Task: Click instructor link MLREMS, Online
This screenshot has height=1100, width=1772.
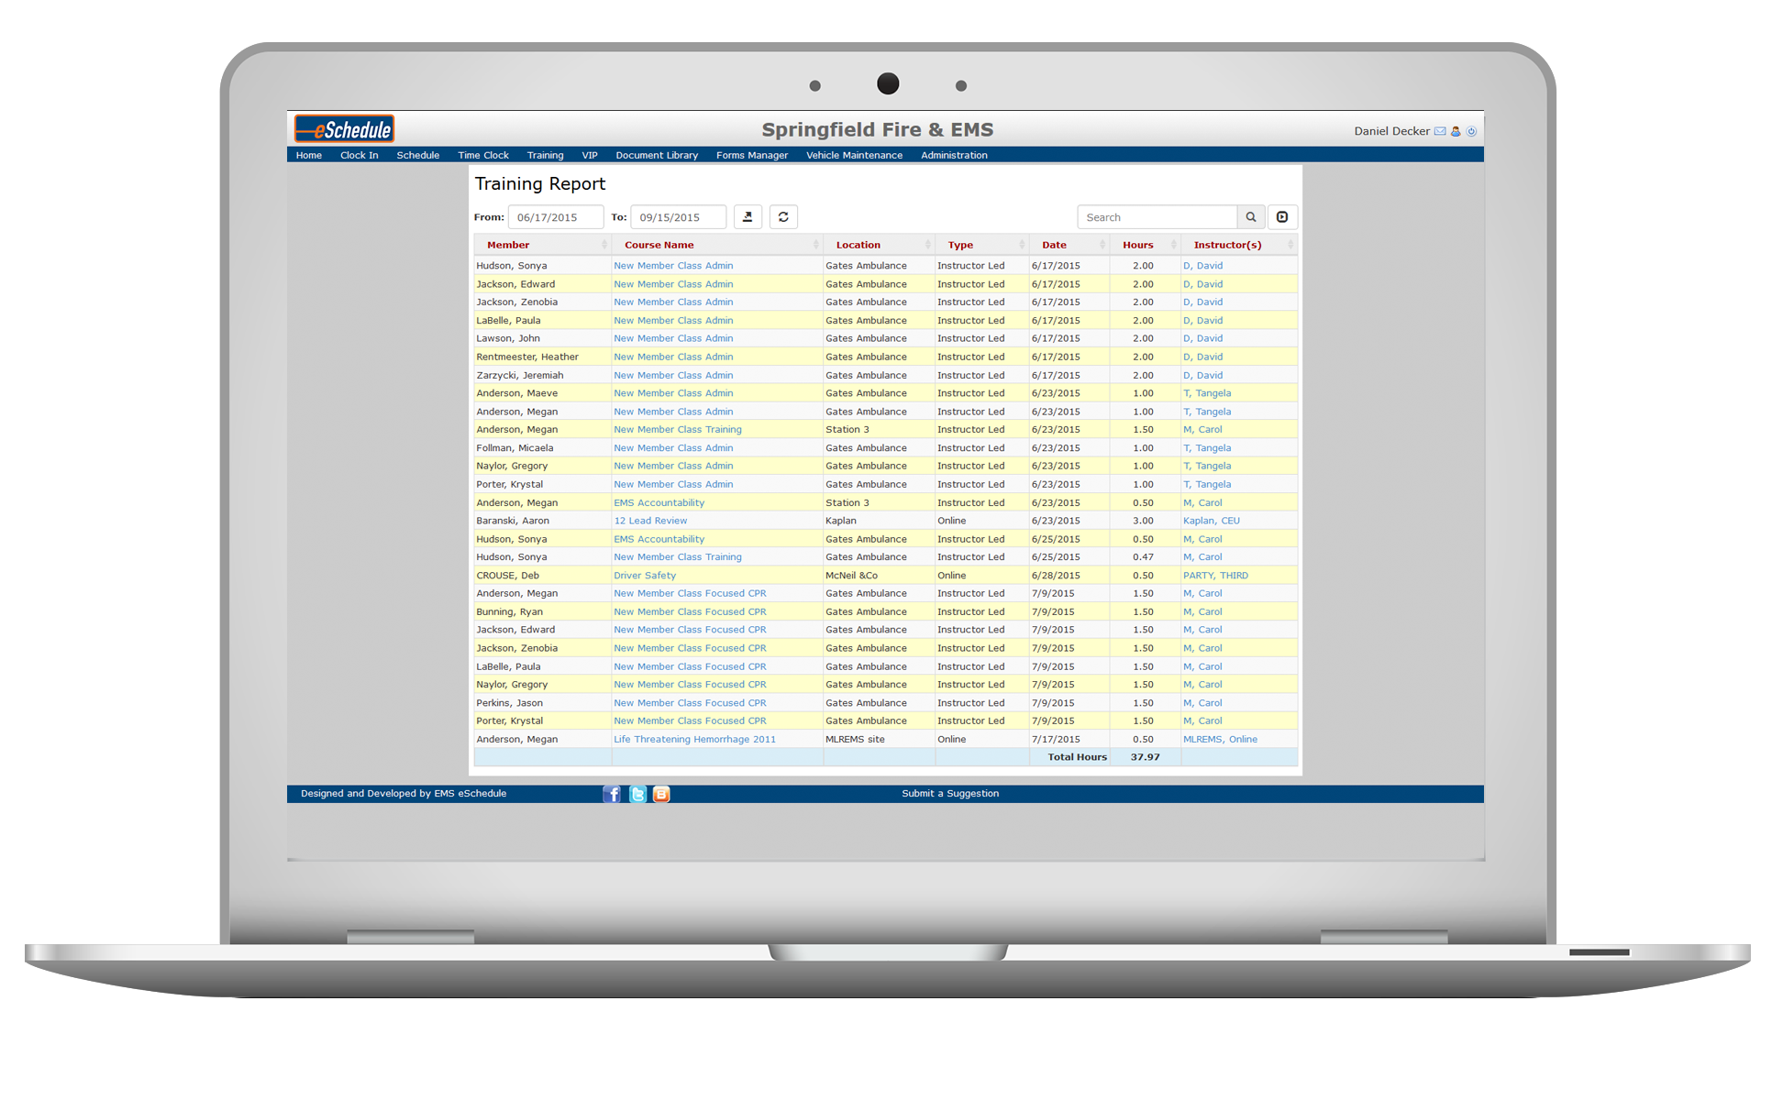Action: pos(1220,739)
